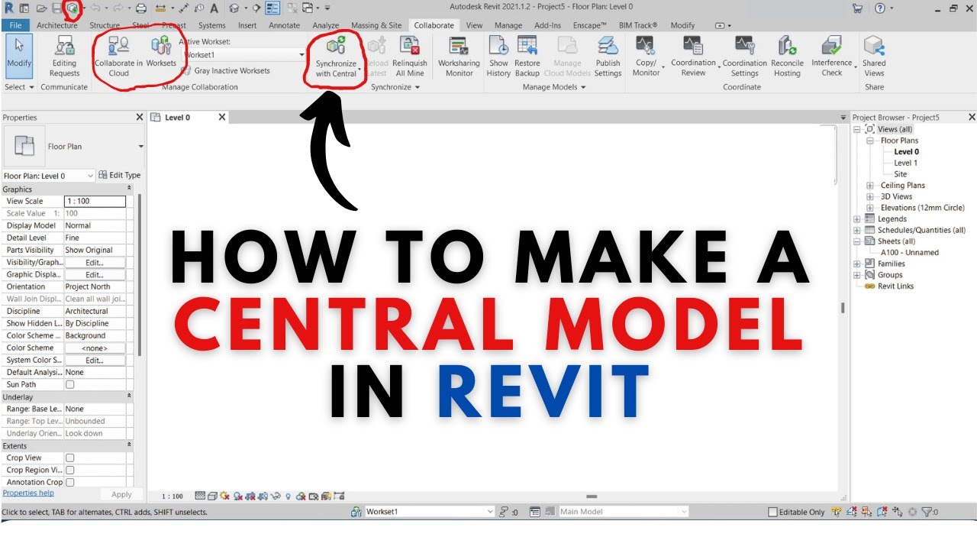Viewport: 977px width, 550px height.
Task: Click Synchronize with Central
Action: (336, 56)
